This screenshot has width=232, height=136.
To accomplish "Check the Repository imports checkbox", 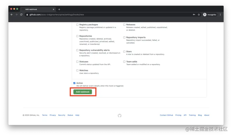I will tap(124, 38).
